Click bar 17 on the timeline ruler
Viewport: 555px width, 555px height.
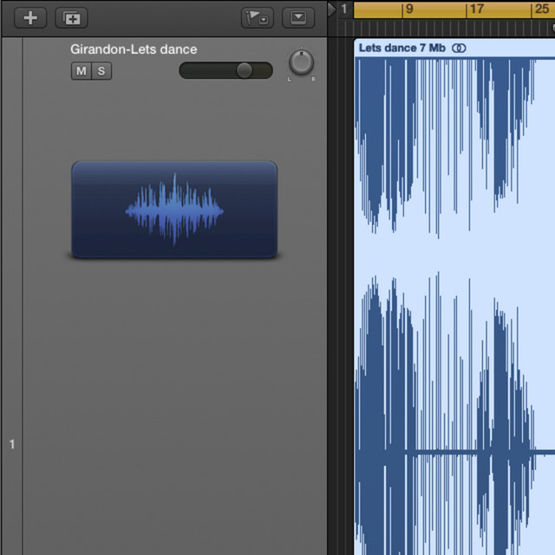476,10
